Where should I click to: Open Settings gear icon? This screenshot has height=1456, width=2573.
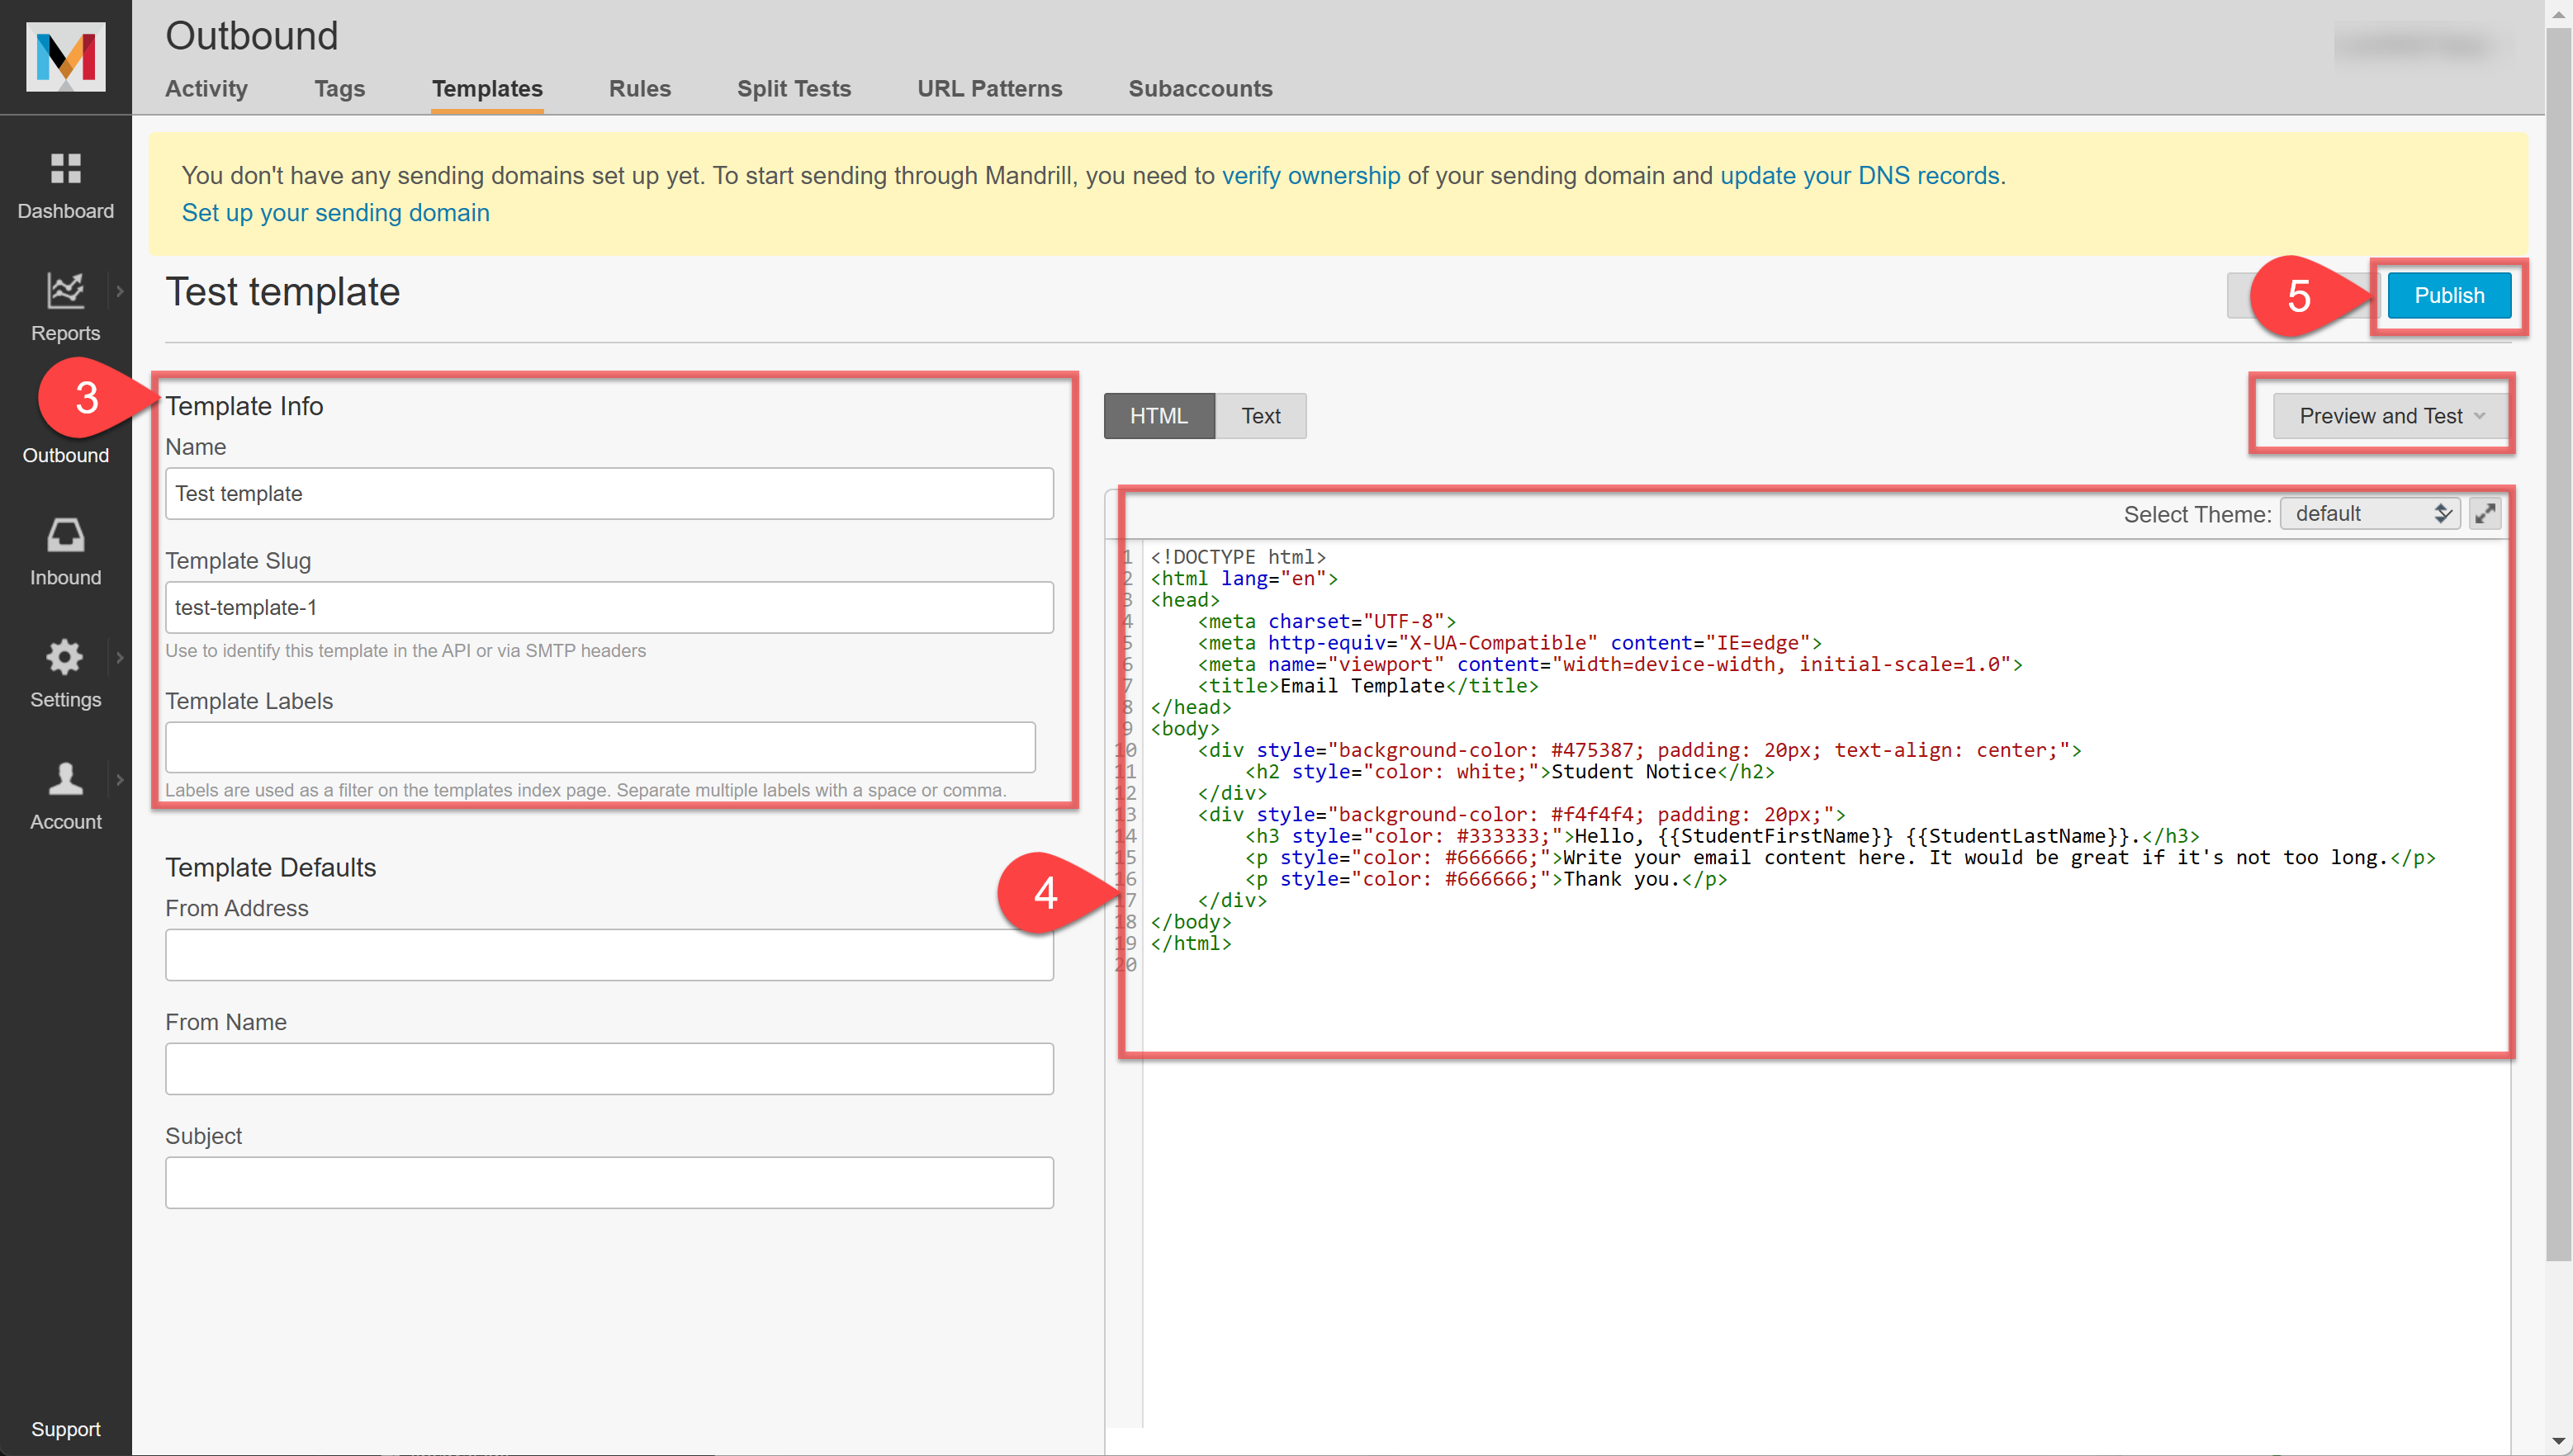65,657
